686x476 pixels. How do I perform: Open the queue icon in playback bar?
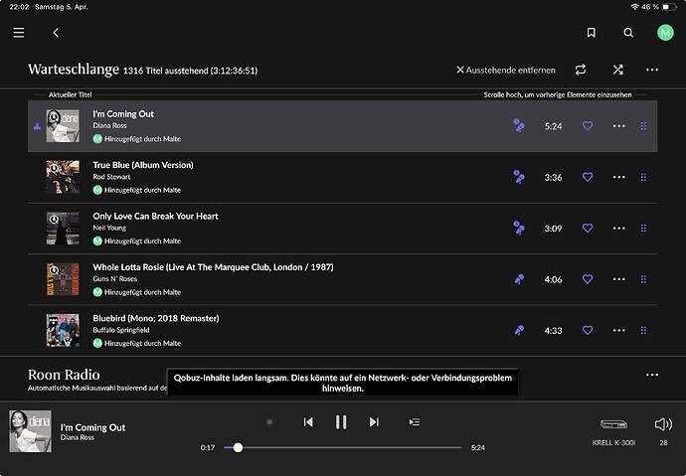415,421
